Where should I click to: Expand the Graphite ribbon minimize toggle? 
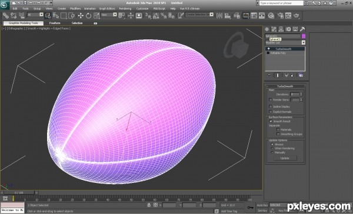[x=95, y=23]
